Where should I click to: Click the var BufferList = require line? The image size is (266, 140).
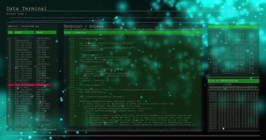pos(120,89)
